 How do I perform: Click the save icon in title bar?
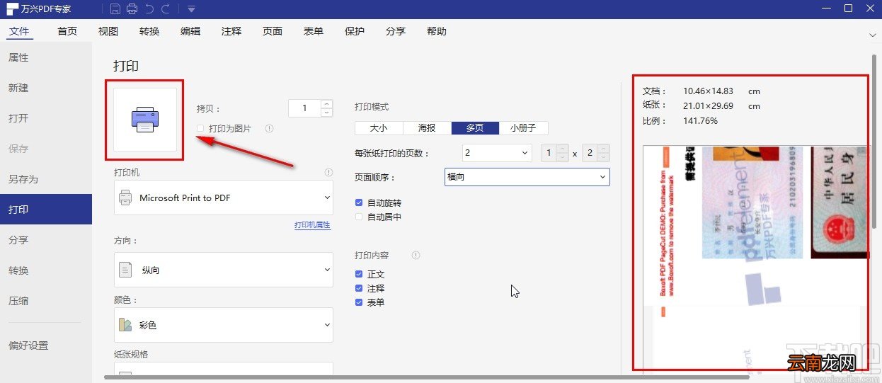115,8
